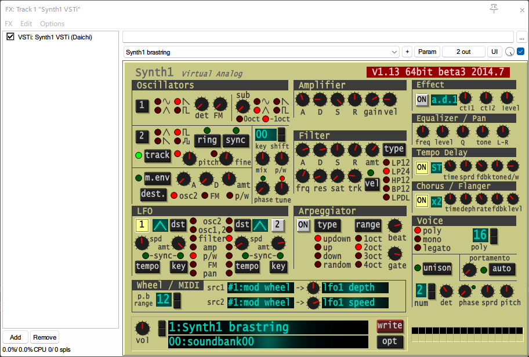
Task: Click the Filter frq cutoff knob
Action: point(303,176)
